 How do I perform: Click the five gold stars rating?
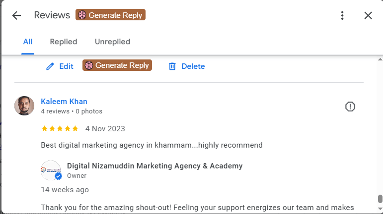tap(60, 129)
